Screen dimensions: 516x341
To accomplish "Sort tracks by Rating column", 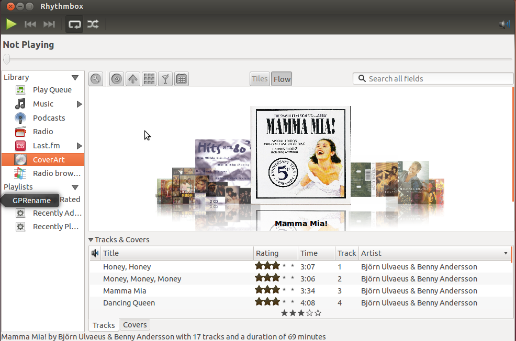I will 275,253.
